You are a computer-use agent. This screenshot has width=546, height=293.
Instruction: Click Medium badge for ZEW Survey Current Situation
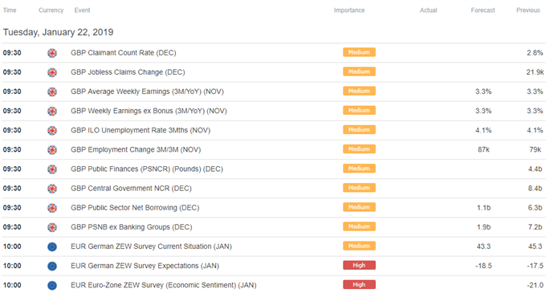359,246
